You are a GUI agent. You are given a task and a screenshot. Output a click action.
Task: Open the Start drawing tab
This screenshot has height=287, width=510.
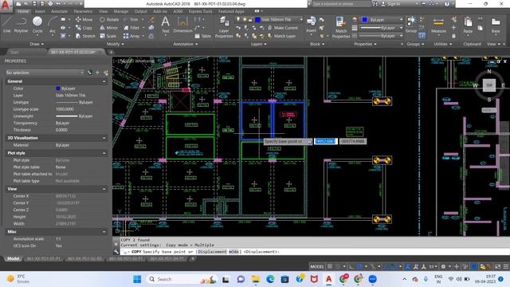pos(14,52)
